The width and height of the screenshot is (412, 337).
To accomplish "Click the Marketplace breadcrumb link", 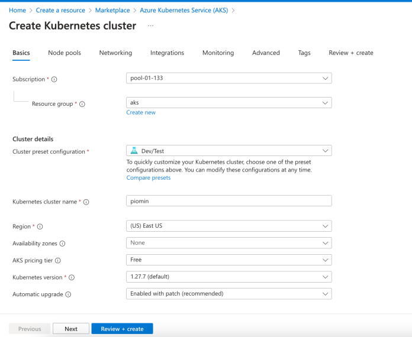I will (112, 10).
